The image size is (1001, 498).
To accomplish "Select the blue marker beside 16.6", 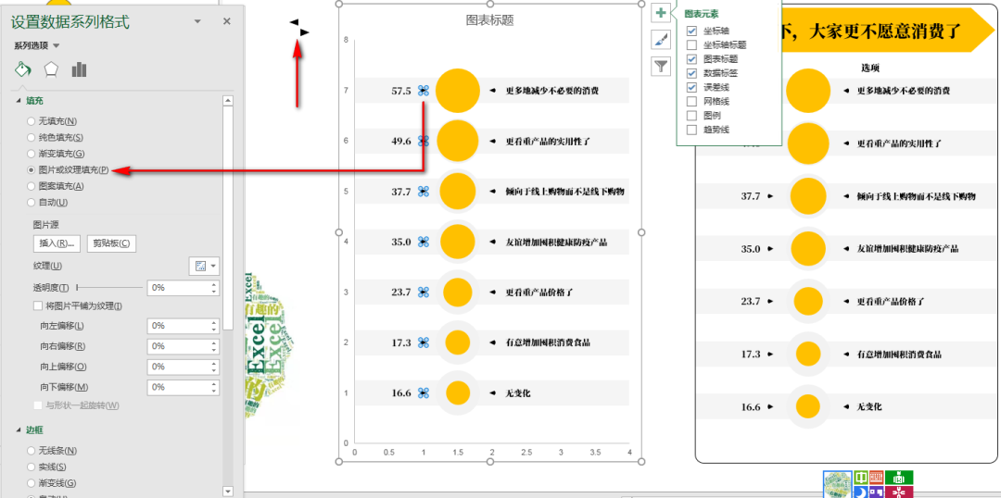I will (424, 392).
